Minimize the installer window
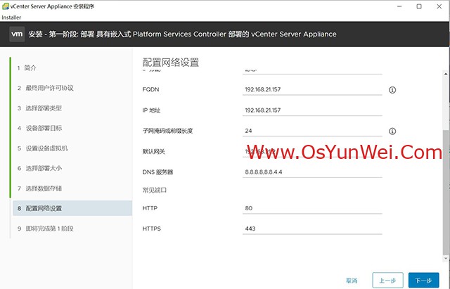 click(399, 6)
